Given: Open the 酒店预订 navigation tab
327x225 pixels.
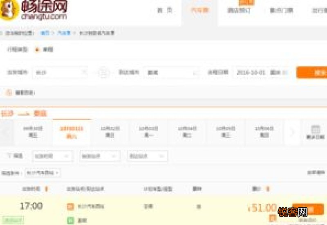Looking at the screenshot, I should click(x=239, y=10).
